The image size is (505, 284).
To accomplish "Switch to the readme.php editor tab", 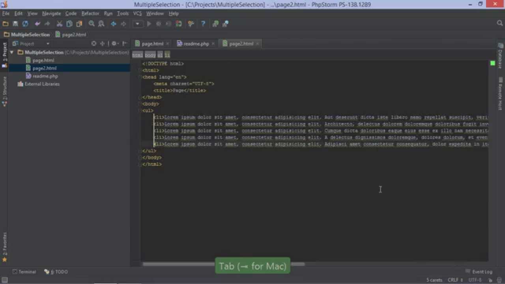I will (196, 44).
